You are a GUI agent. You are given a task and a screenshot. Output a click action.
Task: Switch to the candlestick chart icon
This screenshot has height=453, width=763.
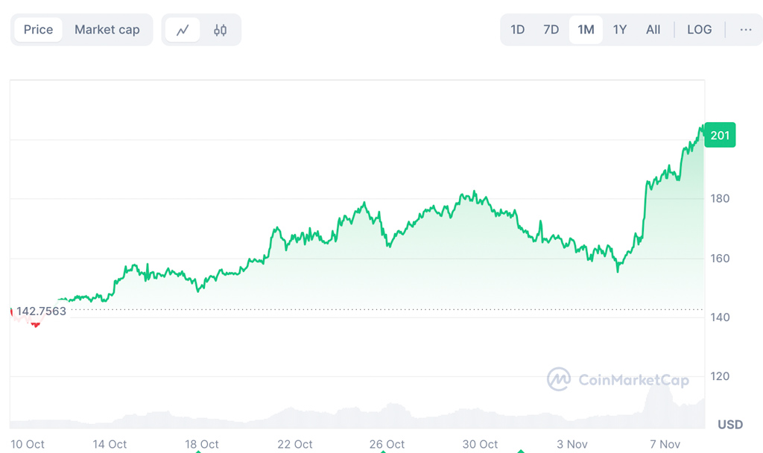point(220,30)
